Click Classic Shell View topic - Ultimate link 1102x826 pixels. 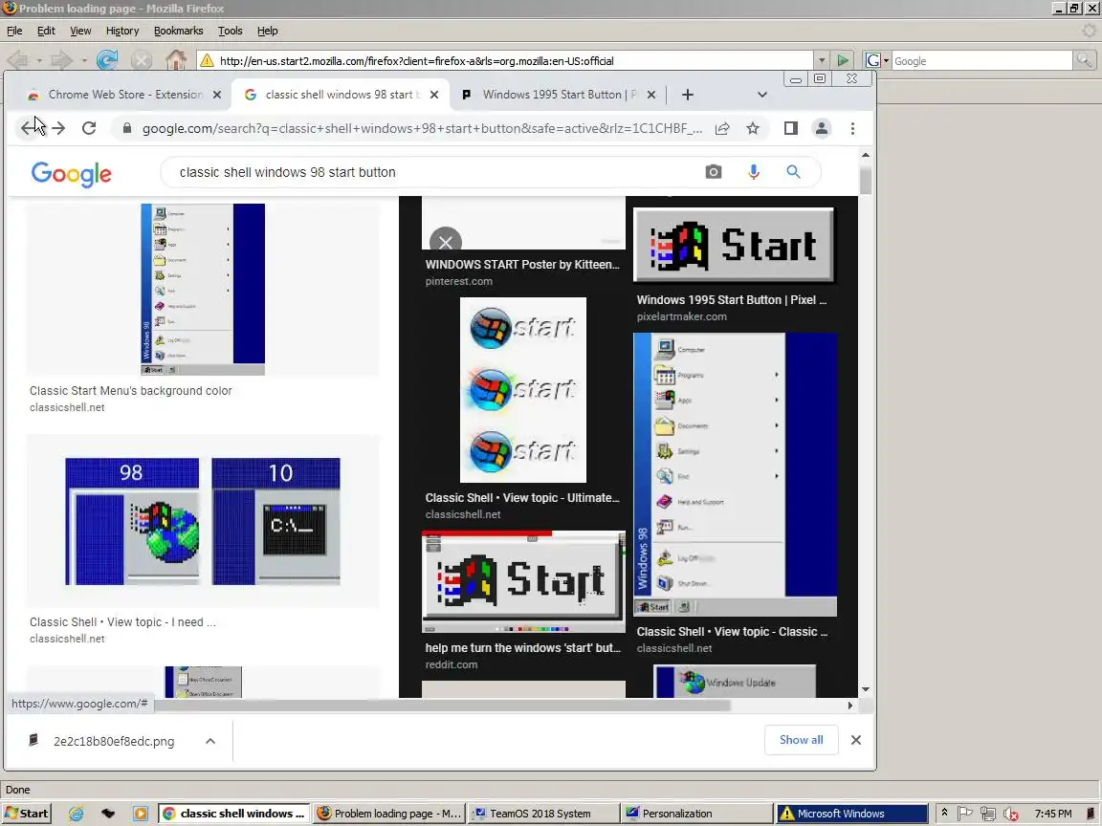[x=522, y=497]
